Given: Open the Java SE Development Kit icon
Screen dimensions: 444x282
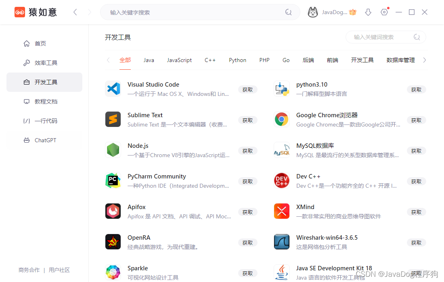Looking at the screenshot, I should pos(282,272).
